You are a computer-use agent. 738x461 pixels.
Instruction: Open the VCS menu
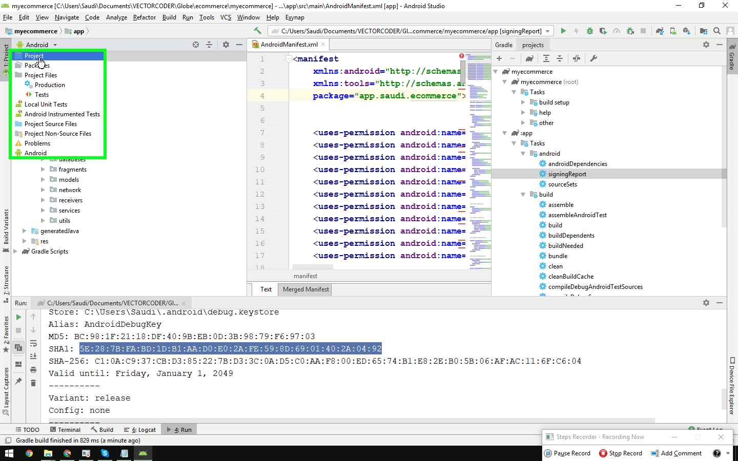(225, 17)
